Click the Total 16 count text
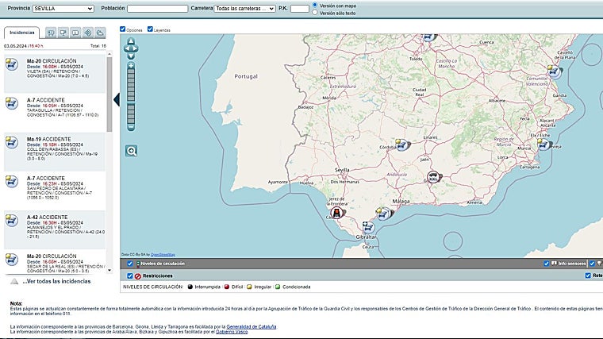 point(98,46)
